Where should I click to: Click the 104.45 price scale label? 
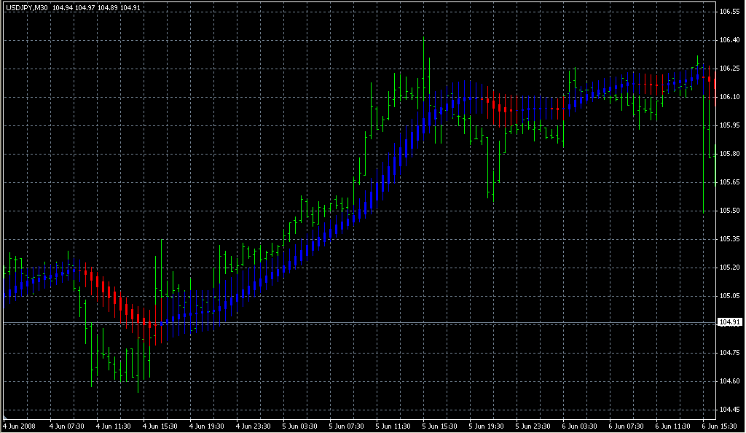point(730,410)
